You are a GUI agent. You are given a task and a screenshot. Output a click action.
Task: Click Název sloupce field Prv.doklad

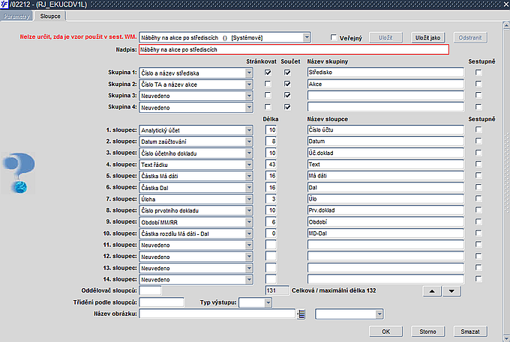pyautogui.click(x=385, y=210)
